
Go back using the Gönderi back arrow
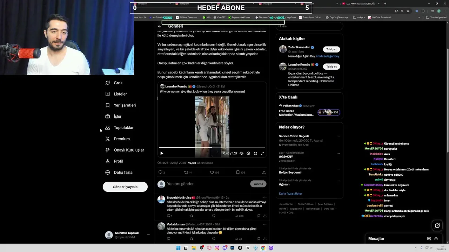[x=160, y=26]
